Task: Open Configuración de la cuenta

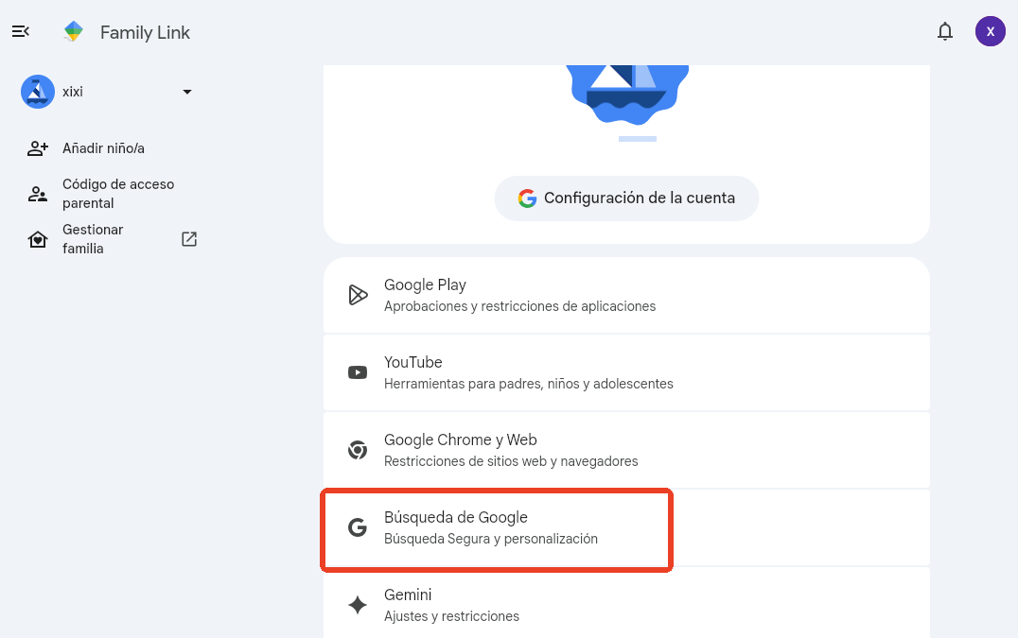Action: coord(625,198)
